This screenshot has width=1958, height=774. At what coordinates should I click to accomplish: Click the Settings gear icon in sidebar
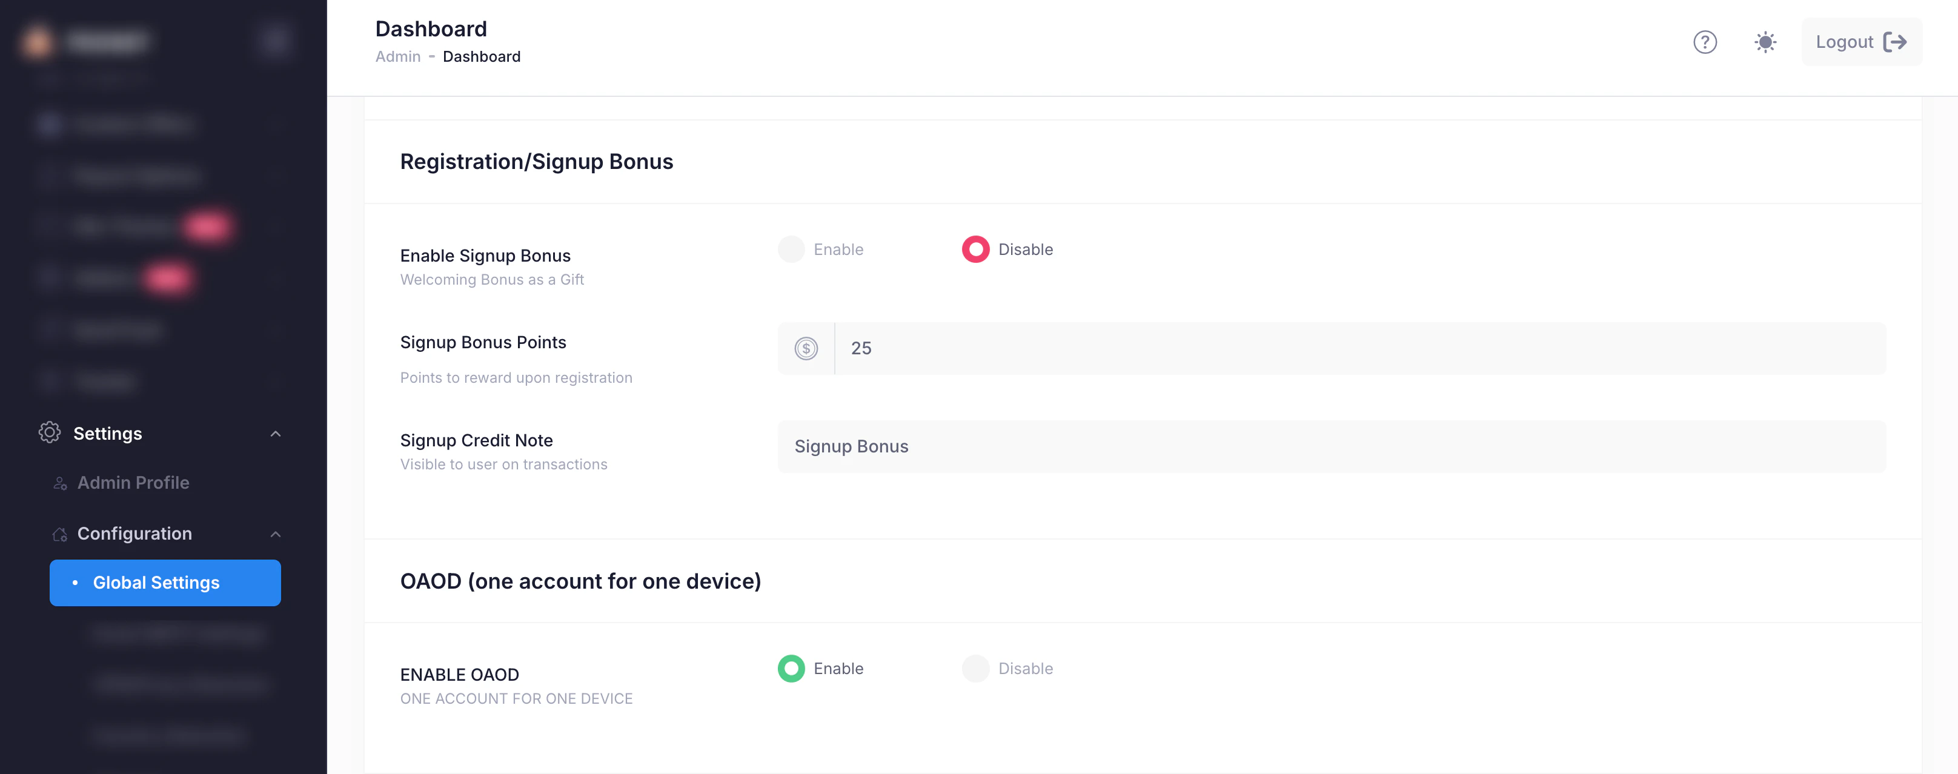50,433
